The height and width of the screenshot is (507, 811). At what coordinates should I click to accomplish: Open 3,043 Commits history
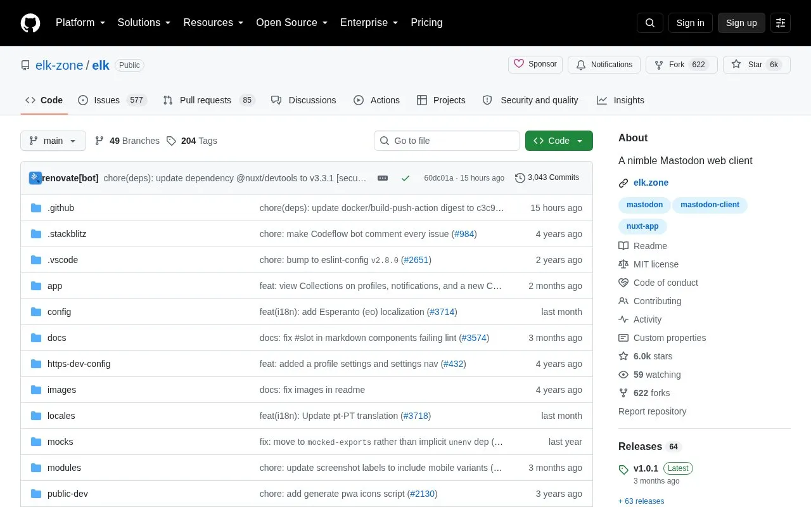tap(547, 178)
